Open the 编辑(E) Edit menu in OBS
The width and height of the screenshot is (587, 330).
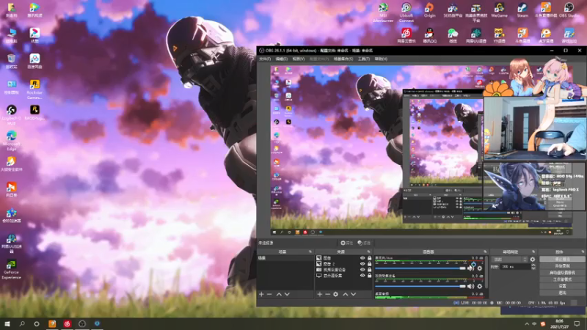pos(282,59)
